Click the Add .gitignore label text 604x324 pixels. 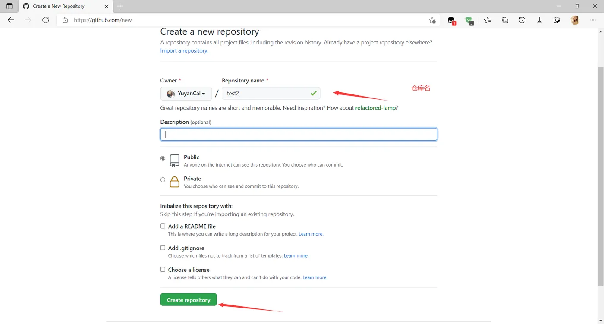click(186, 248)
